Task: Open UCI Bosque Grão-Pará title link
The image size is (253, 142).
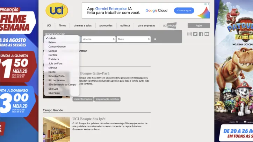Action: point(95,73)
